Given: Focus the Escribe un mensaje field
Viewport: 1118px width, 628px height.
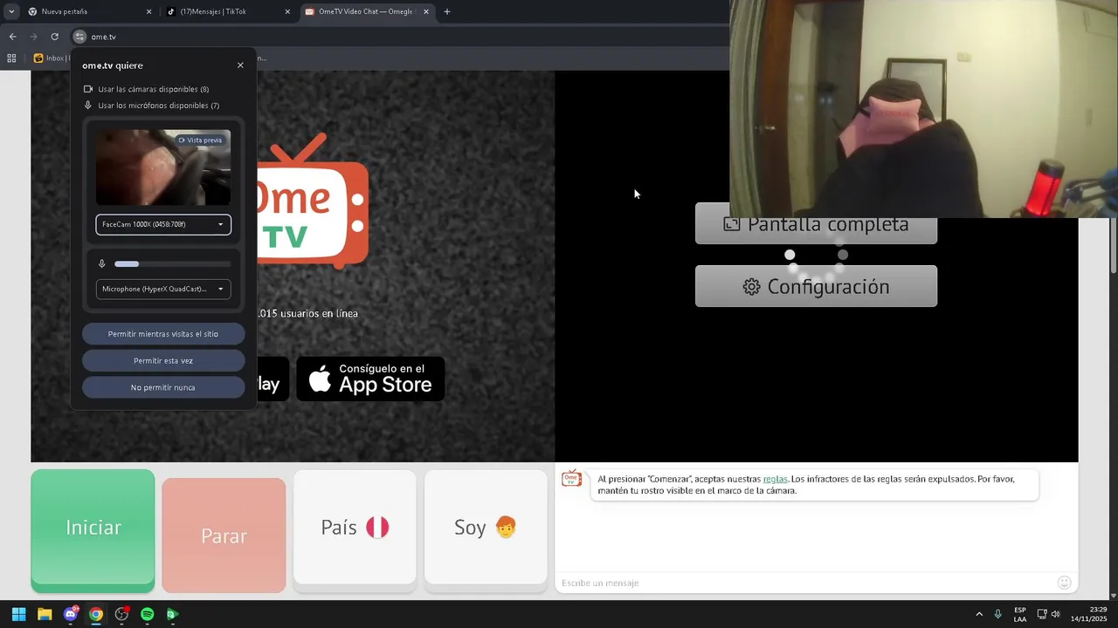Looking at the screenshot, I should click(804, 583).
